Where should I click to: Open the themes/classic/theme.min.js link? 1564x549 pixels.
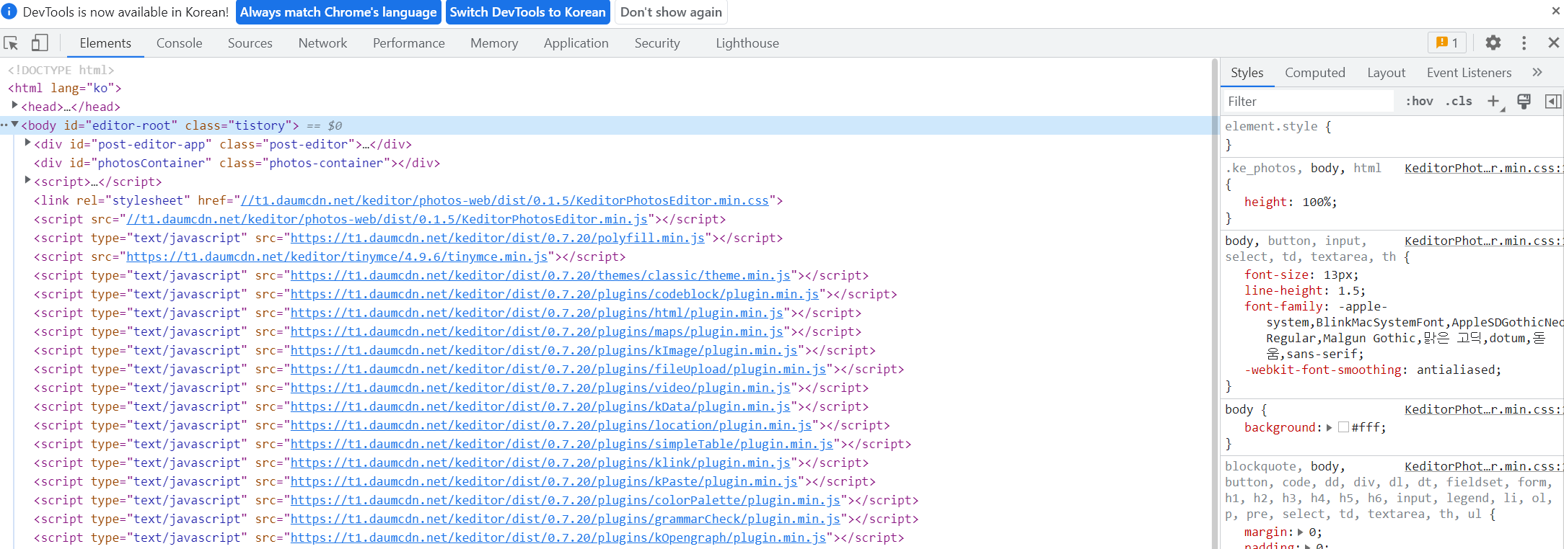(540, 275)
